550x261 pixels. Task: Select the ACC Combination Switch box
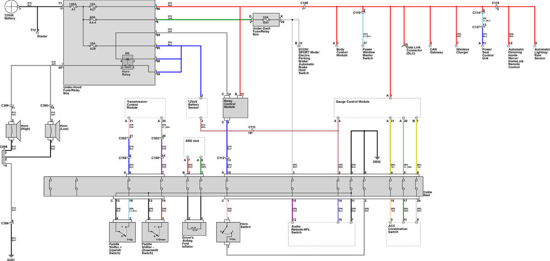(403, 233)
